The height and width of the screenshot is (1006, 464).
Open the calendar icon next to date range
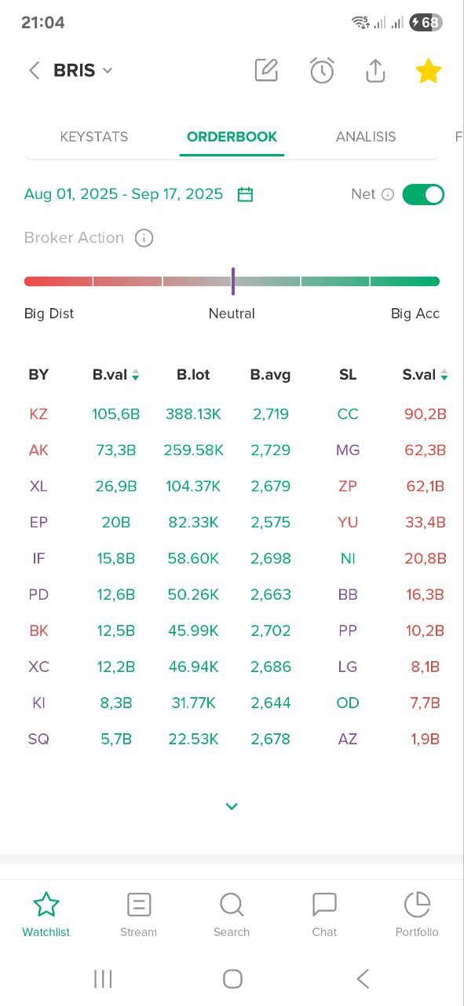[245, 194]
